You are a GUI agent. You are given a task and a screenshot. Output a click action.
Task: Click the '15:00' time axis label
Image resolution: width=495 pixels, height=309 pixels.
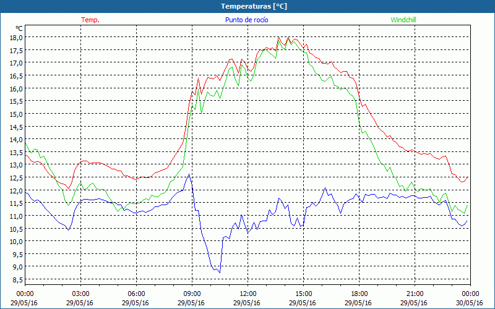click(304, 294)
